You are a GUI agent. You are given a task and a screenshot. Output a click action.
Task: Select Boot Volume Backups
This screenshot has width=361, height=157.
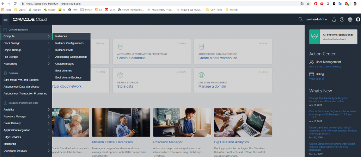click(x=71, y=77)
